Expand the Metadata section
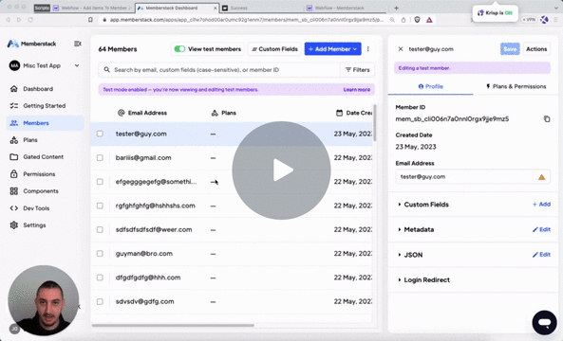The height and width of the screenshot is (341, 563). pos(416,229)
